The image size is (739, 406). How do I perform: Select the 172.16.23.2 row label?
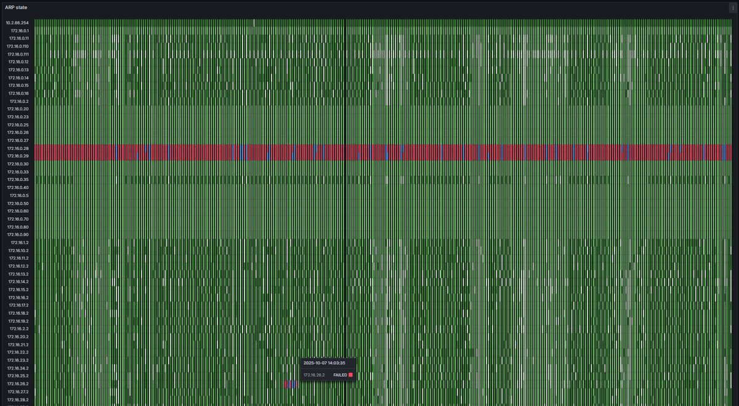(x=18, y=360)
